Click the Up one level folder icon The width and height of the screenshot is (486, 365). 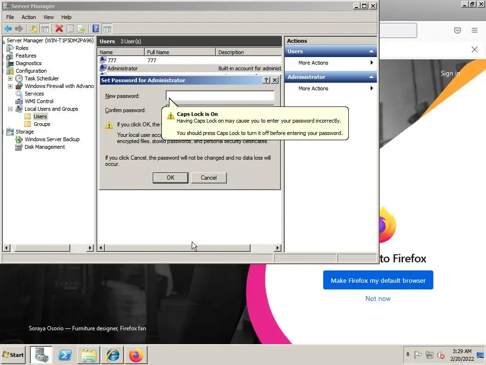point(34,29)
